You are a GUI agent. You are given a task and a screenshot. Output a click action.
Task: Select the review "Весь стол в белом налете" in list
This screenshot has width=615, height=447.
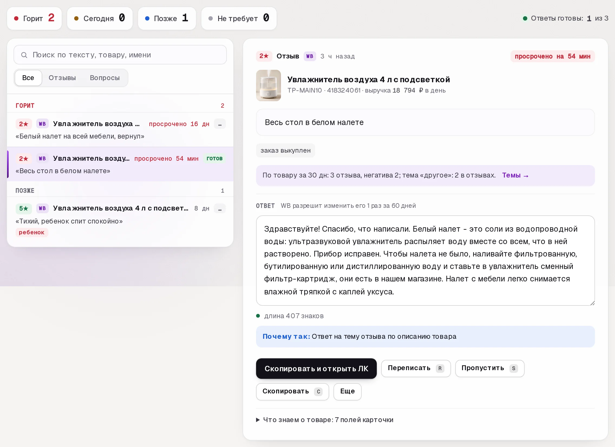click(x=120, y=164)
